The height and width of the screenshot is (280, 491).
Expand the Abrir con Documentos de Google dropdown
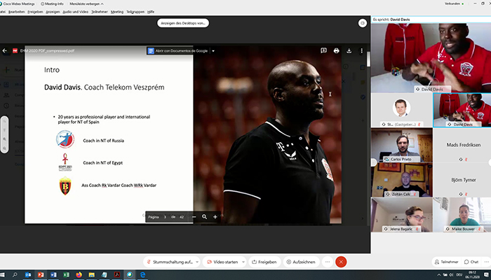(x=213, y=50)
